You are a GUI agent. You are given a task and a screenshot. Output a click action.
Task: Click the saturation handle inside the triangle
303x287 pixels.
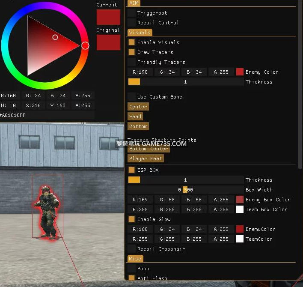point(55,37)
